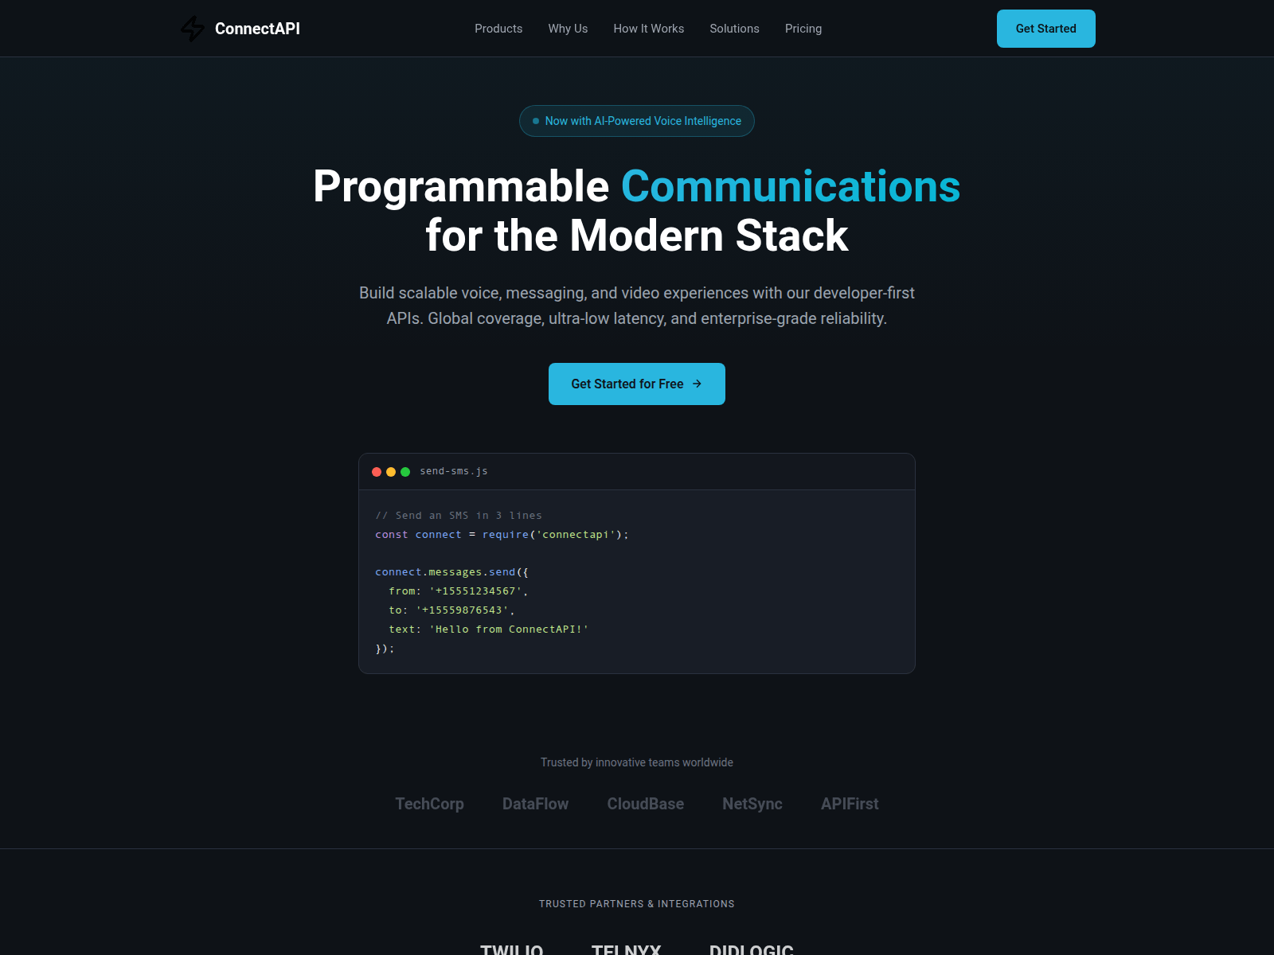
Task: Open the Products menu
Action: pos(498,29)
